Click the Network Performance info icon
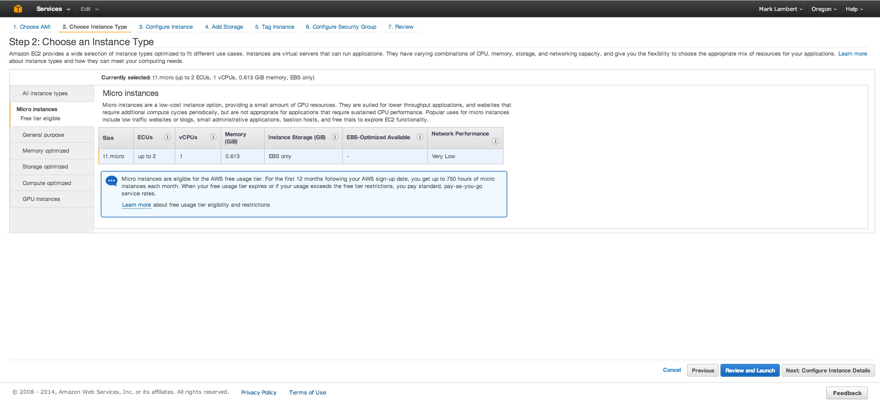The height and width of the screenshot is (403, 880). coord(495,141)
